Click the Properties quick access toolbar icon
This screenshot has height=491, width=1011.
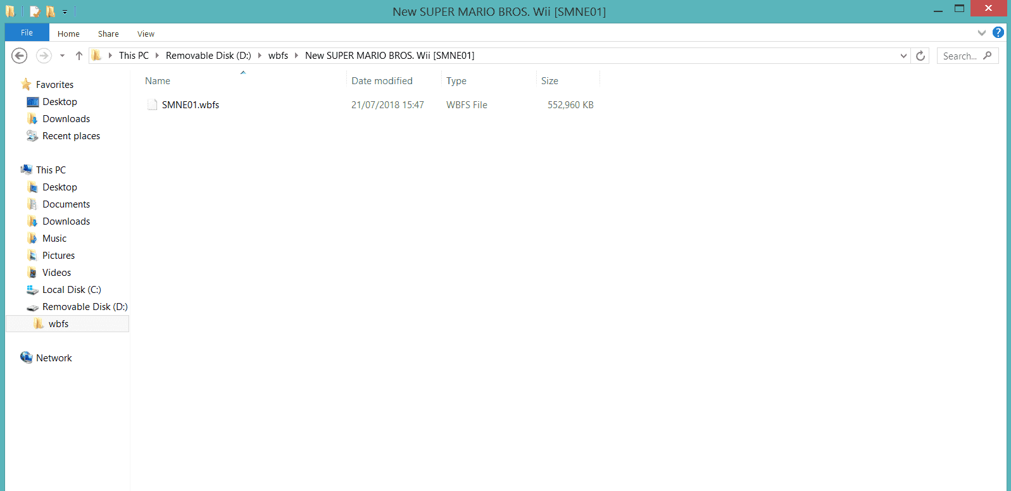tap(35, 11)
